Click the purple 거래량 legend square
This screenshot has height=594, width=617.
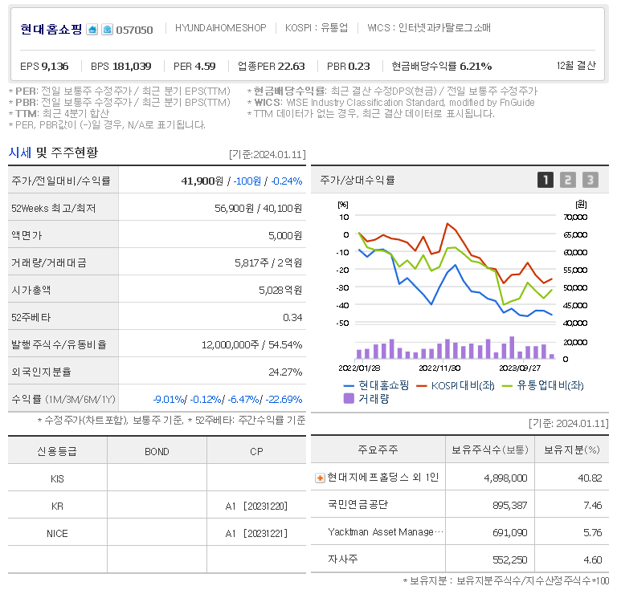point(349,398)
